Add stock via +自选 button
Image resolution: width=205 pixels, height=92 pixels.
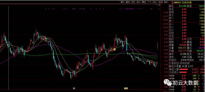pyautogui.click(x=160, y=2)
